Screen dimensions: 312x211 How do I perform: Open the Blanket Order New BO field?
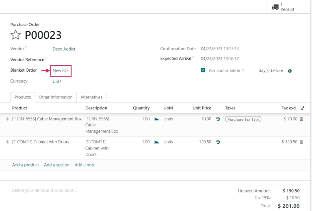click(x=61, y=70)
